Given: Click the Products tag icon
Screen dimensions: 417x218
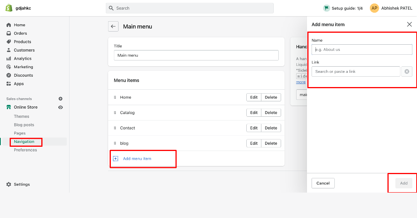Looking at the screenshot, I should coord(9,42).
